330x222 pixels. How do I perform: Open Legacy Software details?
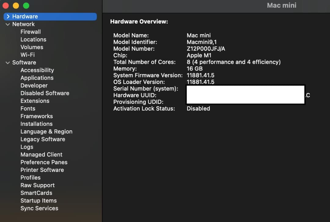click(43, 139)
